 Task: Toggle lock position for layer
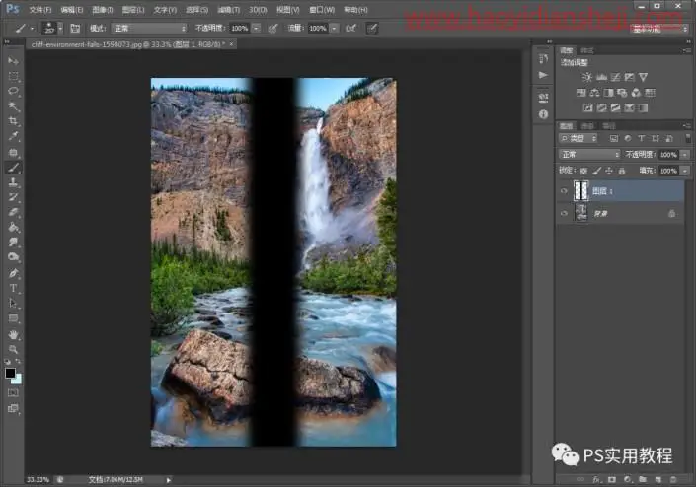(609, 171)
